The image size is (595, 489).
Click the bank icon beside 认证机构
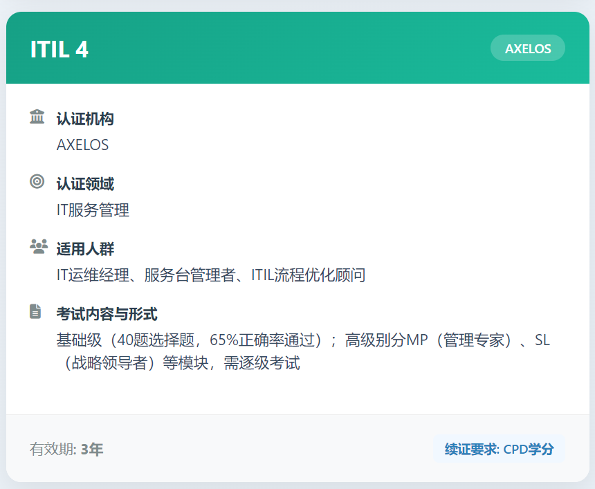[x=38, y=118]
